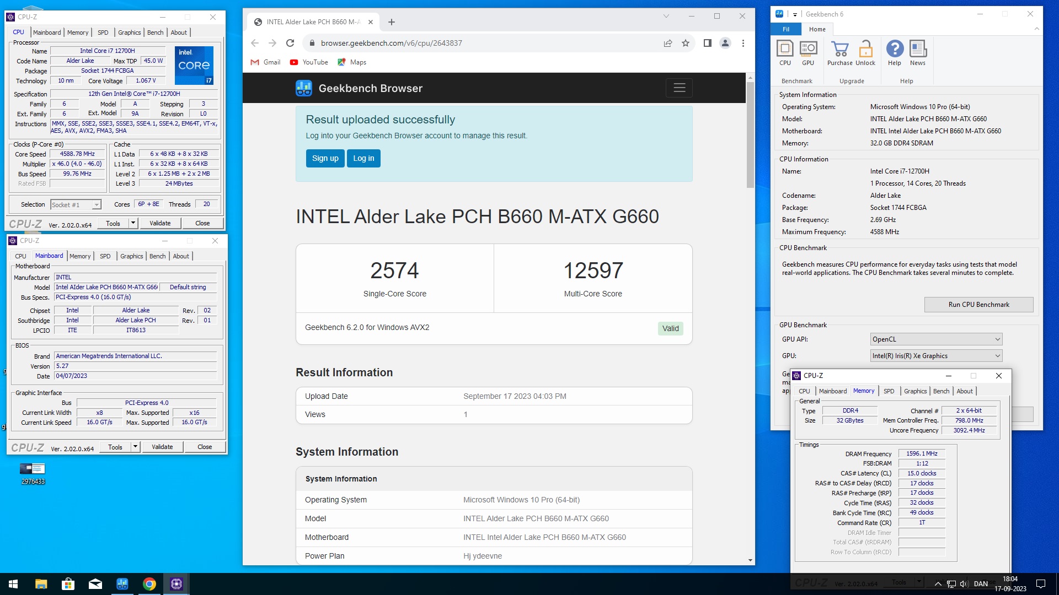Collapse the Geekbench ribbon chevron
This screenshot has height=595, width=1059.
click(x=1036, y=29)
